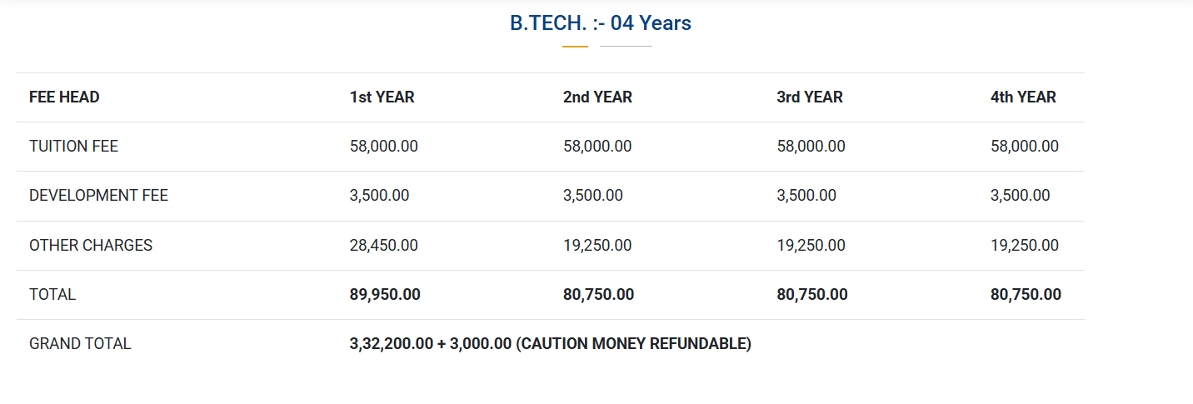The height and width of the screenshot is (404, 1193).
Task: Click the 3rd year tuition fee amount
Action: [x=811, y=147]
